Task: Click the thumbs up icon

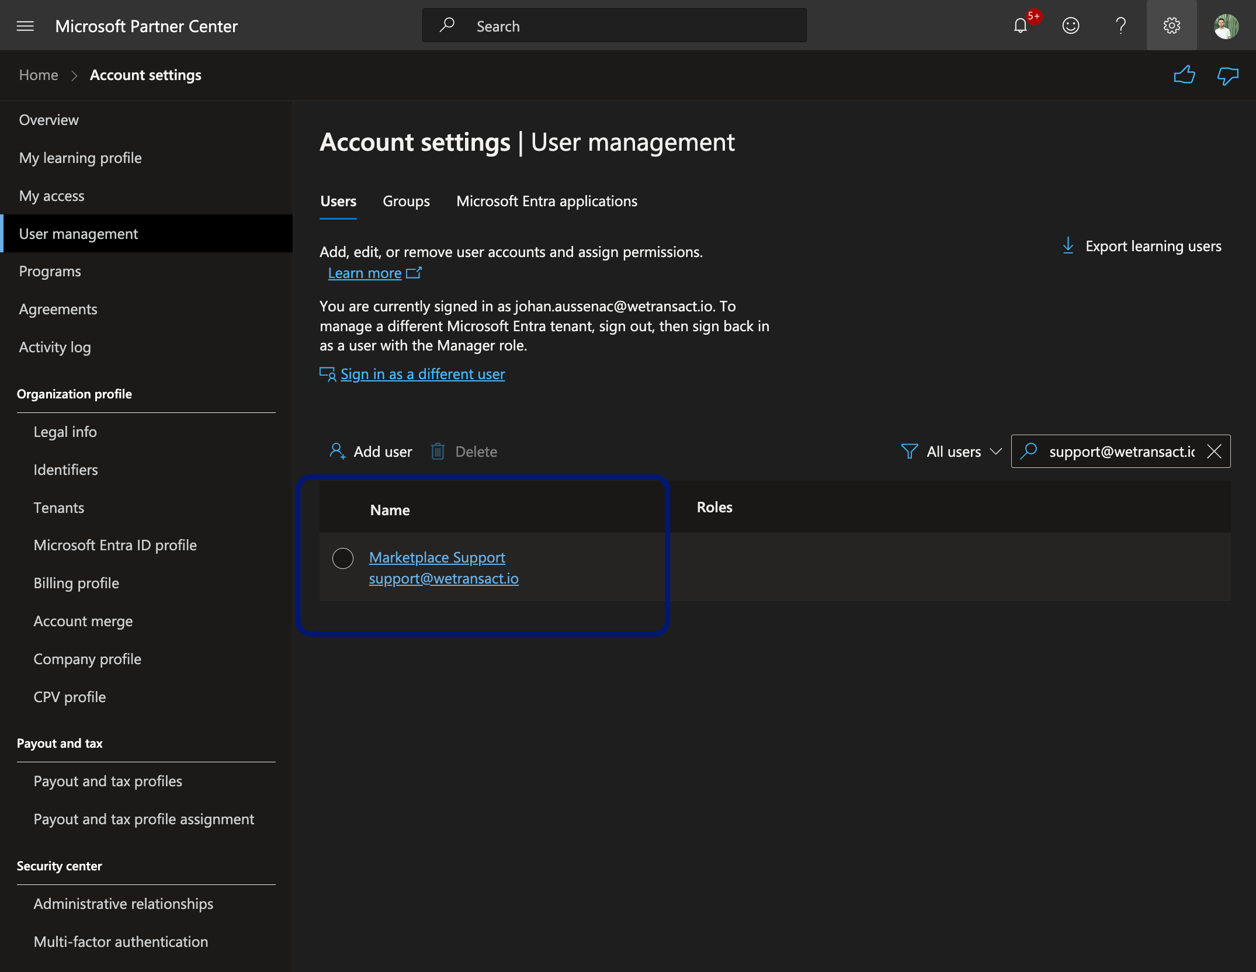Action: tap(1184, 75)
